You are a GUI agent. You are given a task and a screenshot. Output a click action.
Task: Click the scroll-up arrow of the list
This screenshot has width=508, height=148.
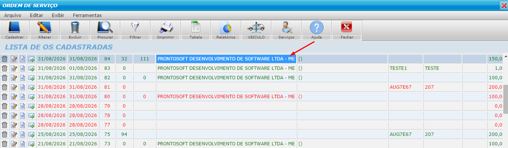(x=505, y=56)
